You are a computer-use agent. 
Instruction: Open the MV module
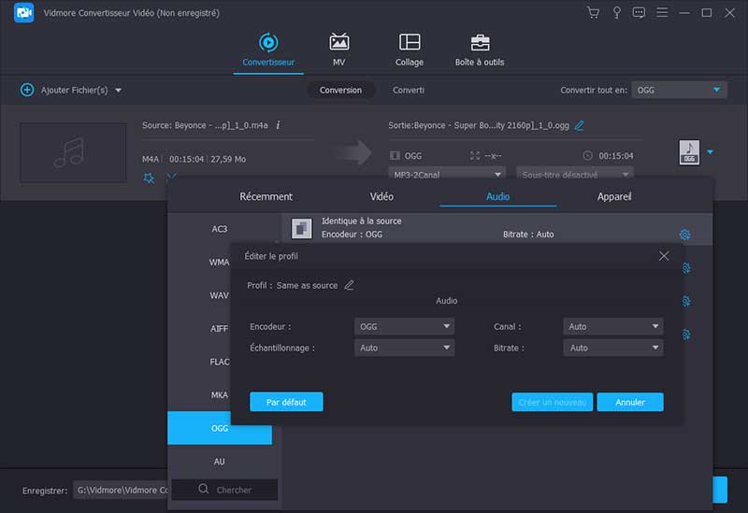click(338, 50)
